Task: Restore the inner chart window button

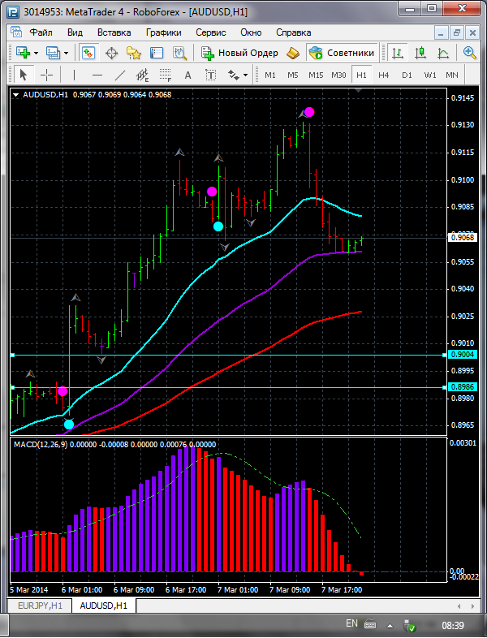Action: coord(456,32)
